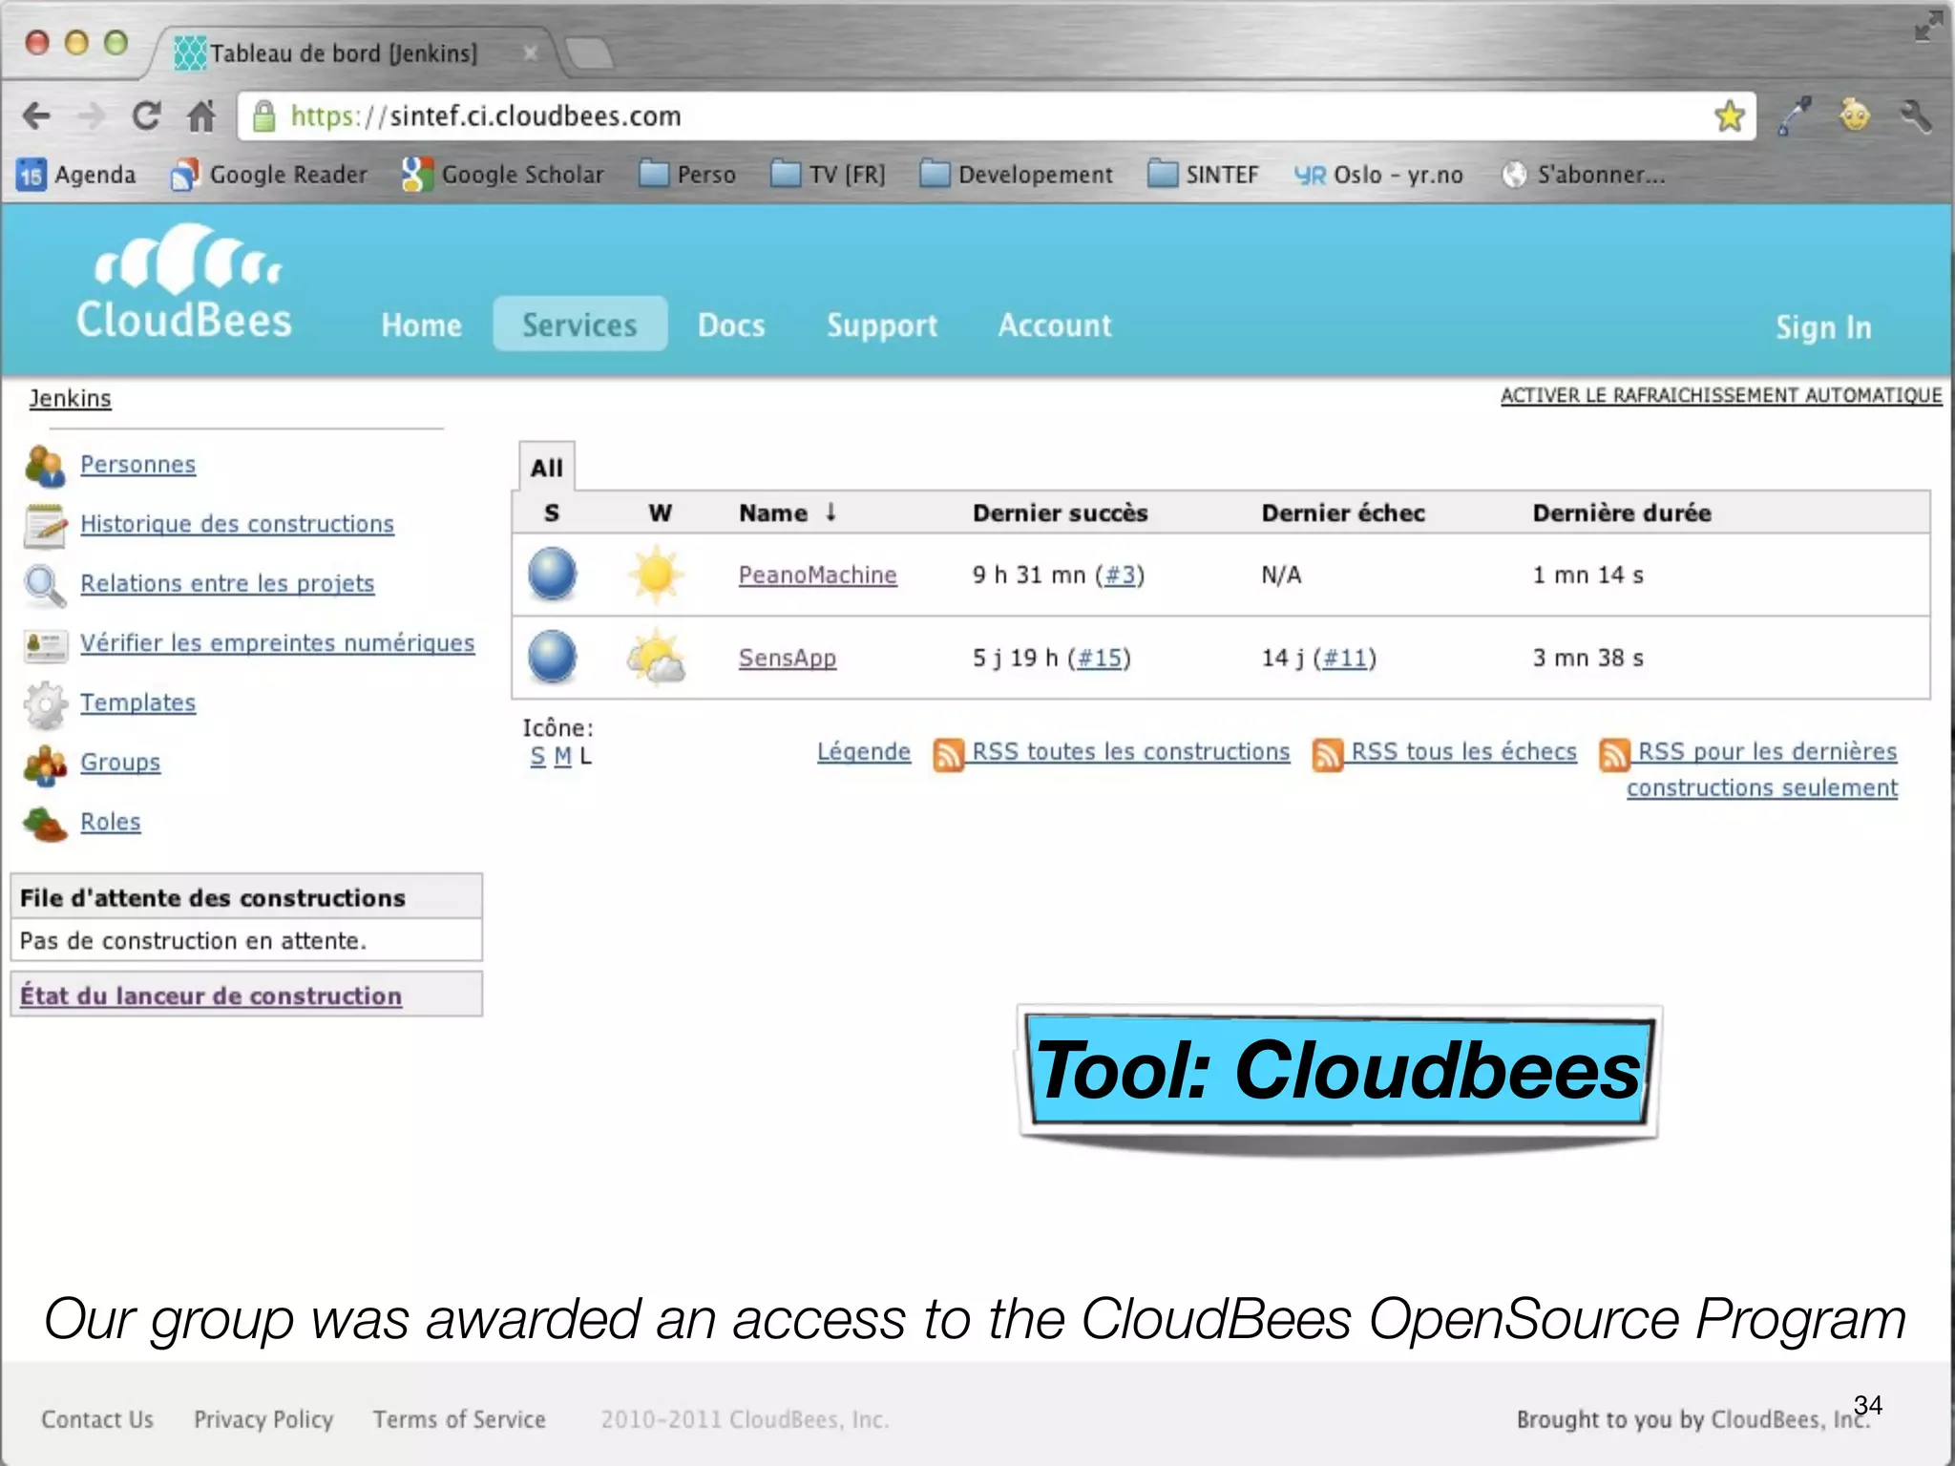Image resolution: width=1955 pixels, height=1466 pixels.
Task: Click the Sign In link
Action: click(x=1823, y=327)
